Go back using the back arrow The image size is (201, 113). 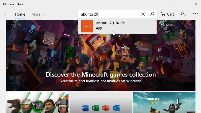tap(6, 14)
